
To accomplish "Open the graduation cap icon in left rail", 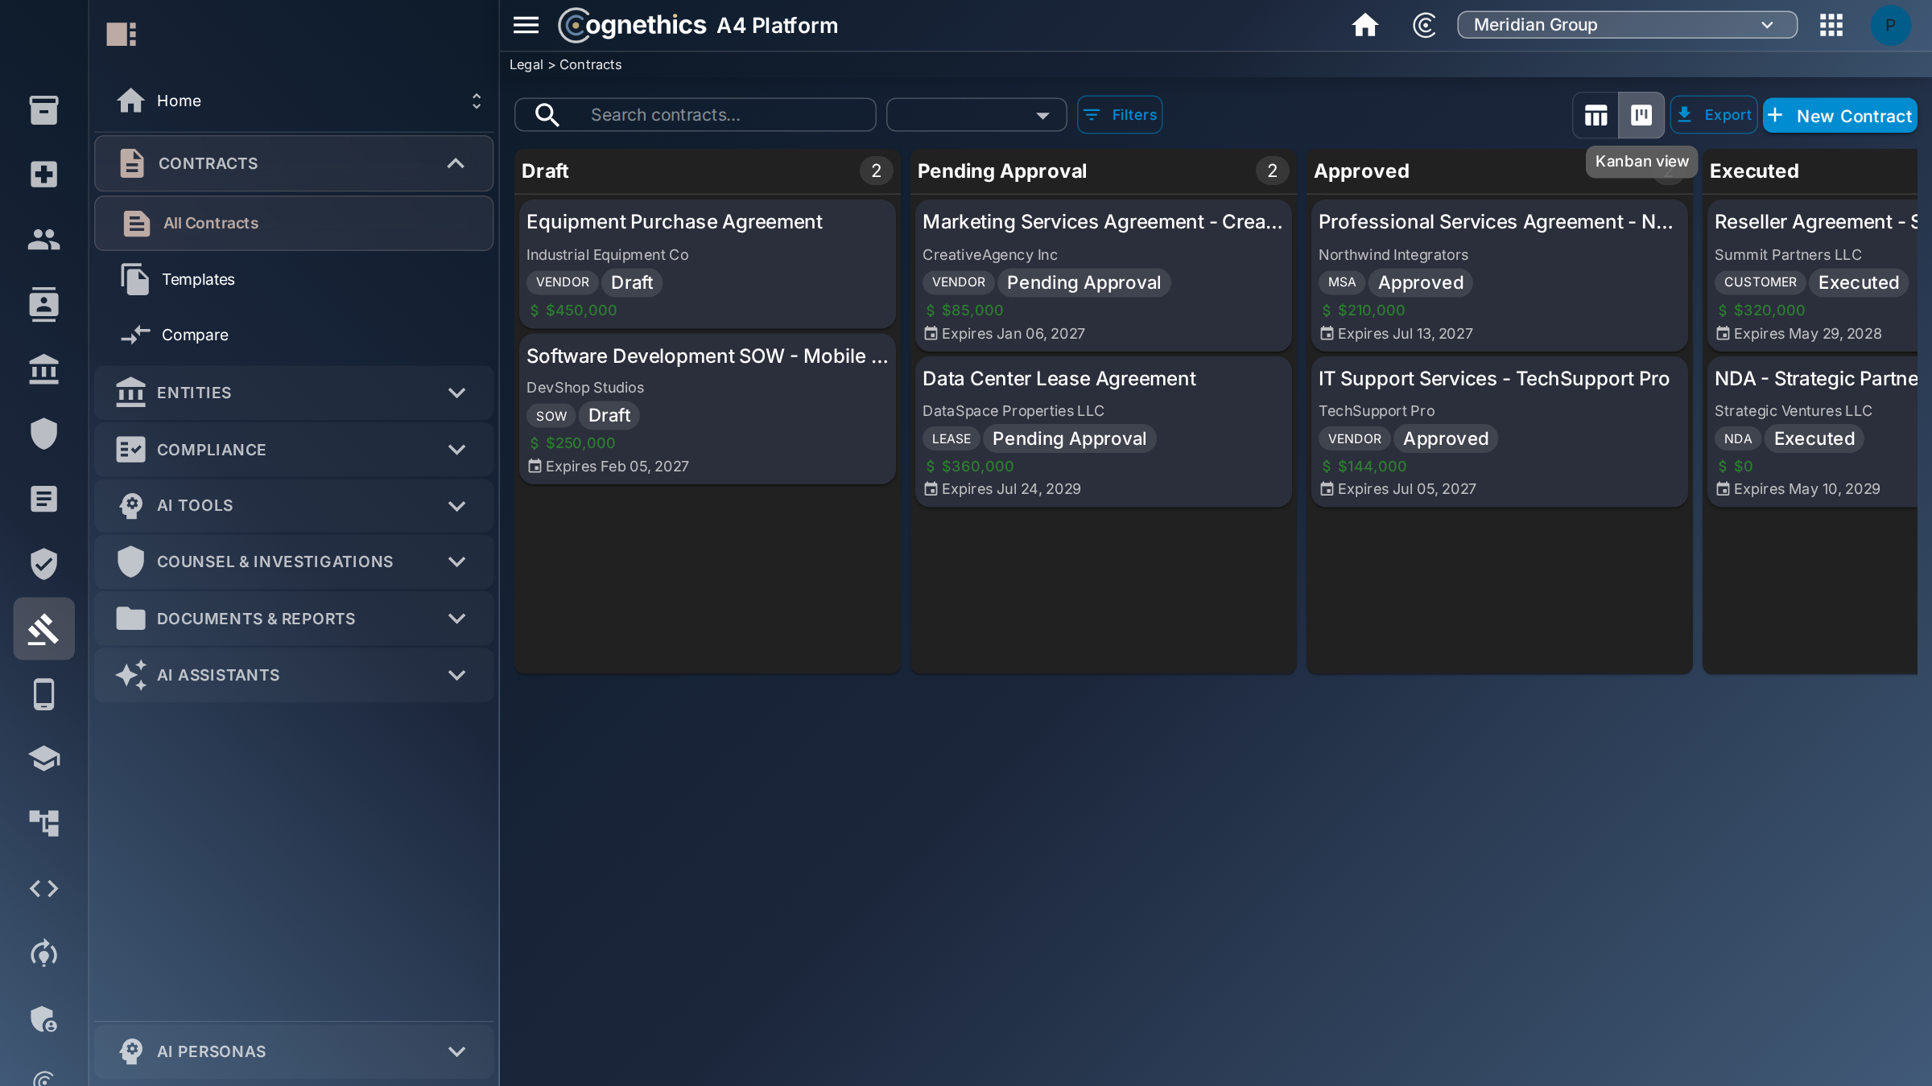I will tap(43, 758).
